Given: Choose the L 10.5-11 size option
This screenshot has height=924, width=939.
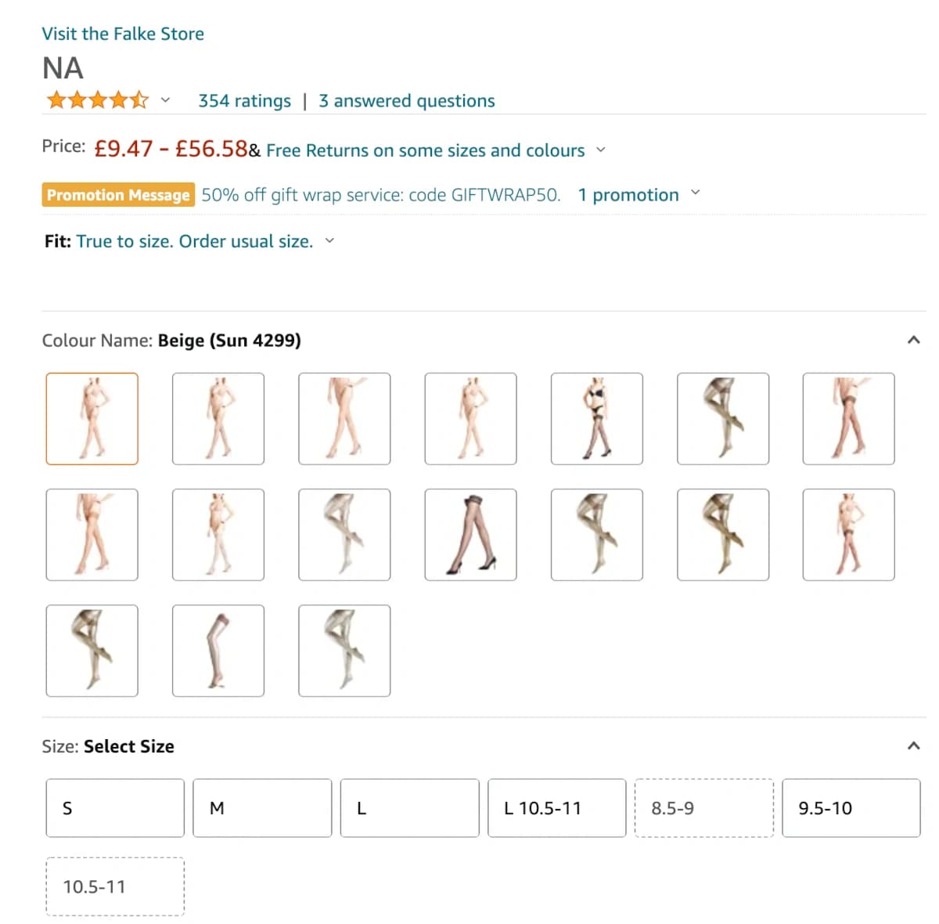Looking at the screenshot, I should (556, 807).
